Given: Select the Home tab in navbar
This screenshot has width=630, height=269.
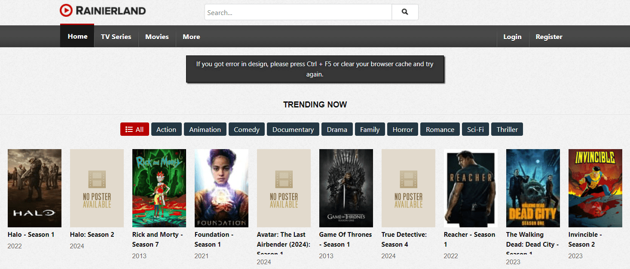Looking at the screenshot, I should [x=77, y=37].
